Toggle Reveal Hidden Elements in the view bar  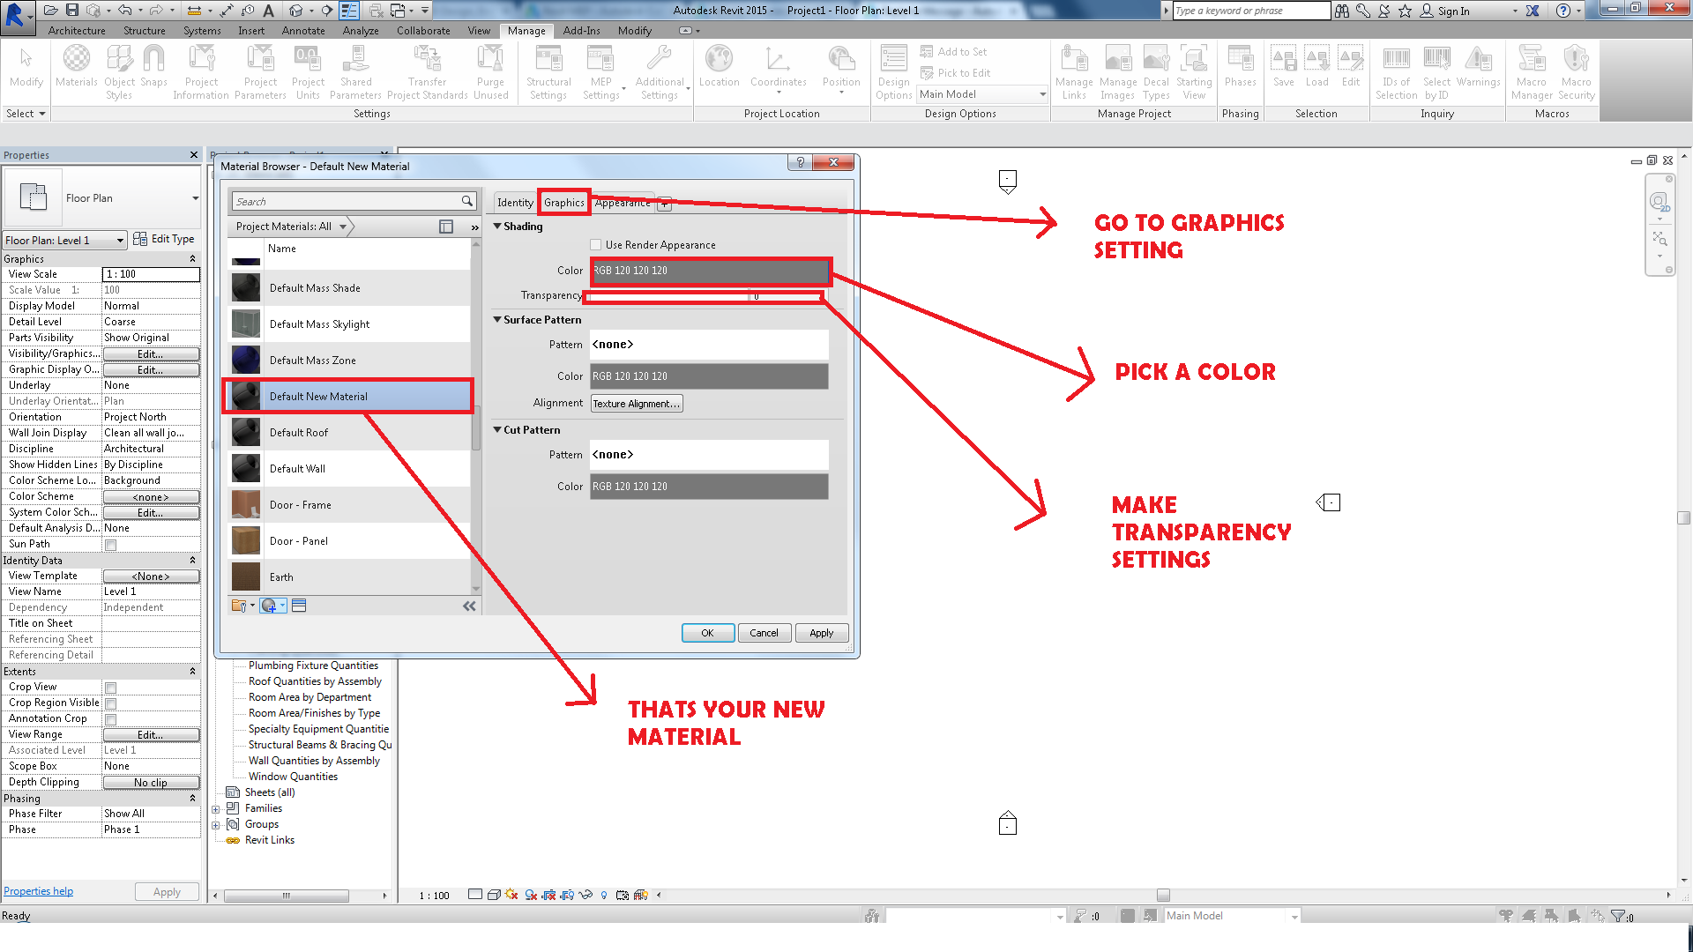(x=603, y=895)
